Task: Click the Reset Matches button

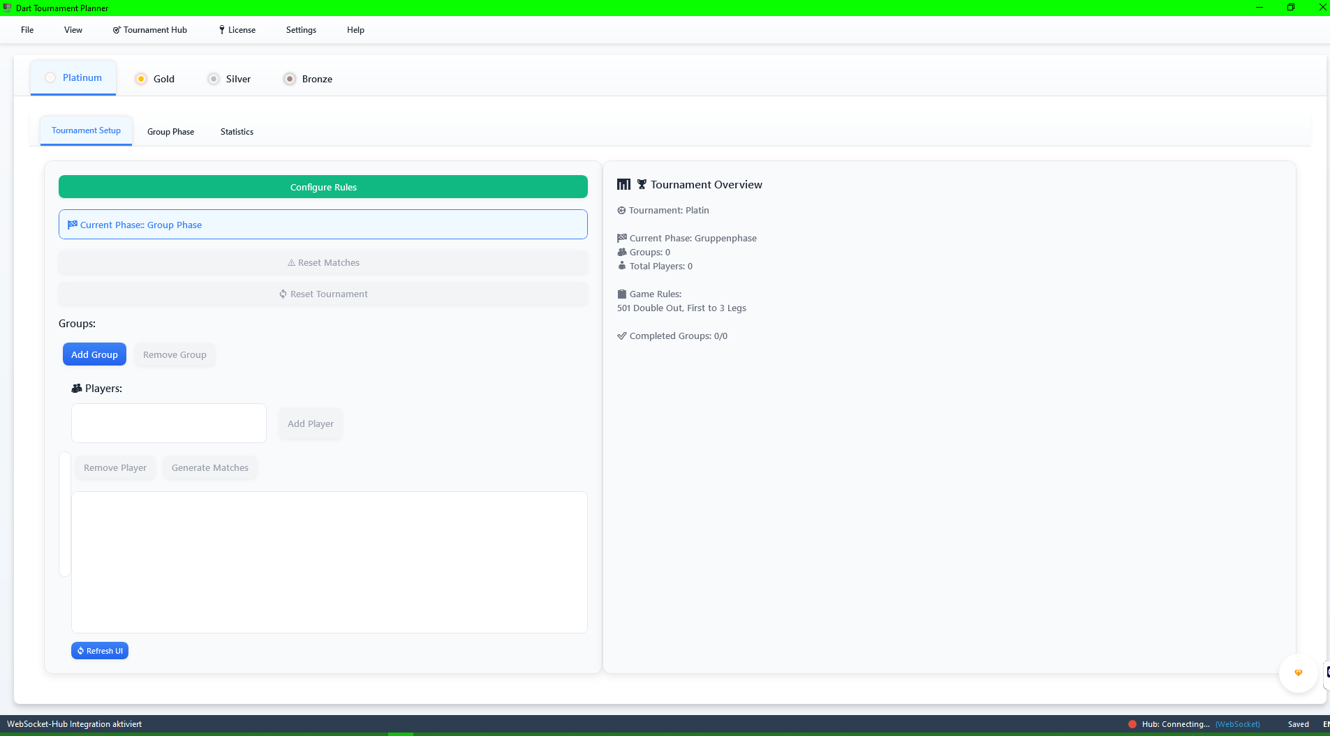Action: [323, 262]
